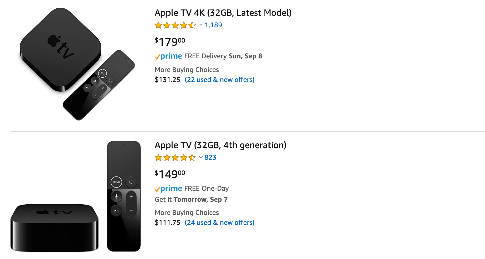485x259 pixels.
Task: View the 22 used & new offers
Action: [219, 80]
